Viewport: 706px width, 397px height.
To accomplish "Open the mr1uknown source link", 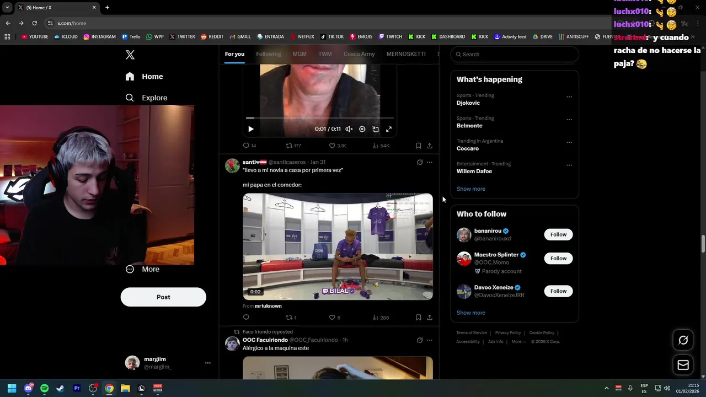I will 268,306.
